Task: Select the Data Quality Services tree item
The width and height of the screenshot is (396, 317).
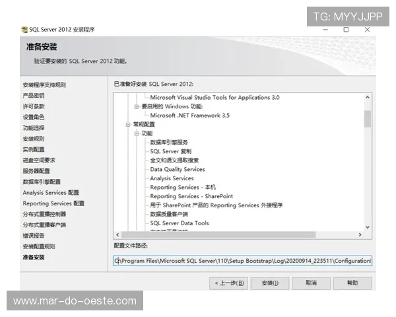Action: tap(178, 169)
